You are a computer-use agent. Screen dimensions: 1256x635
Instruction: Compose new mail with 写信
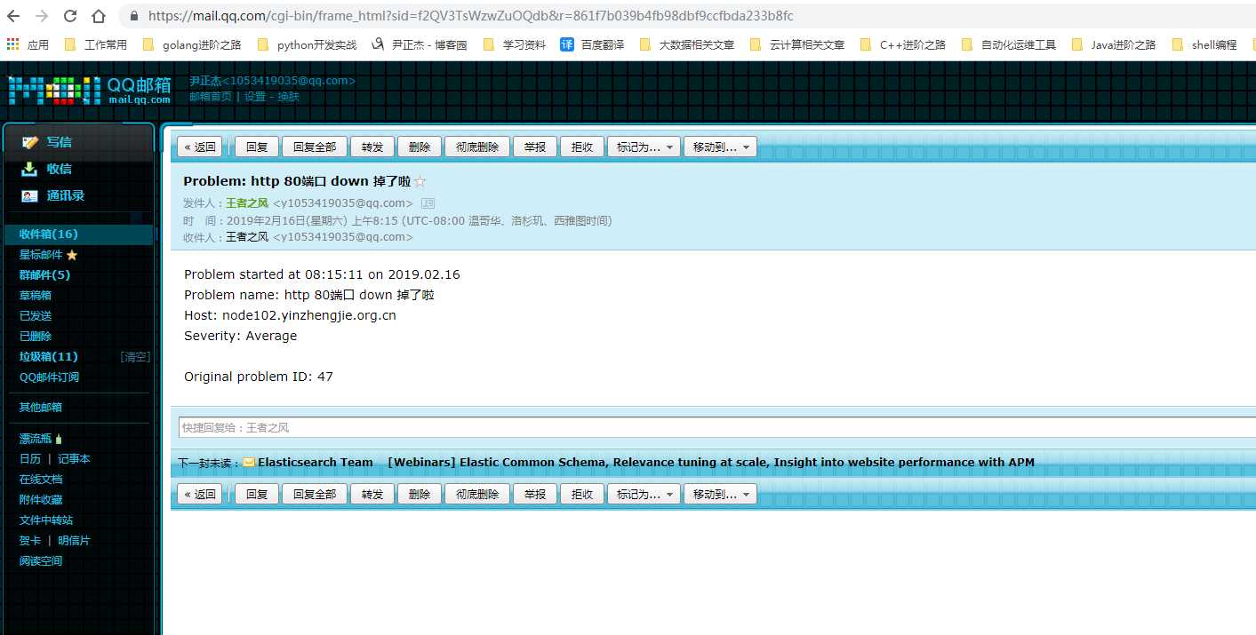coord(59,142)
